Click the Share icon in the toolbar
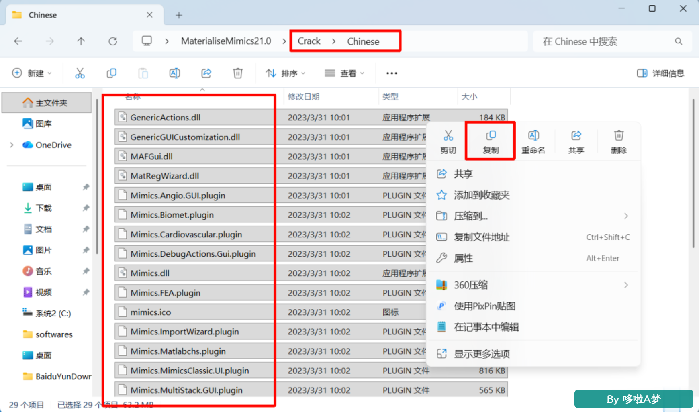This screenshot has height=412, width=699. point(206,73)
